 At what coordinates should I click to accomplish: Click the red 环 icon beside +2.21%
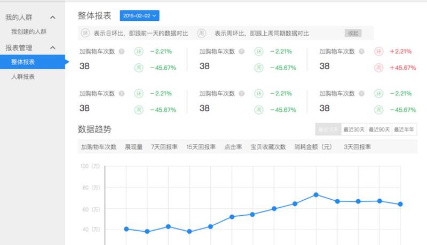[378, 51]
